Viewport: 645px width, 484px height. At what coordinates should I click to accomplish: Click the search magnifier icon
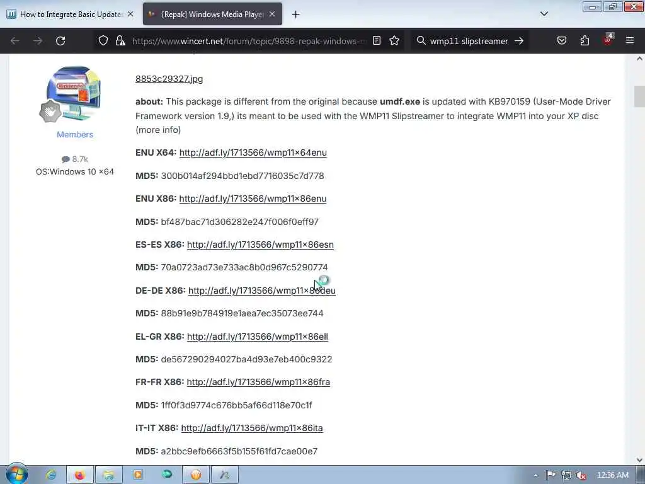tap(421, 40)
